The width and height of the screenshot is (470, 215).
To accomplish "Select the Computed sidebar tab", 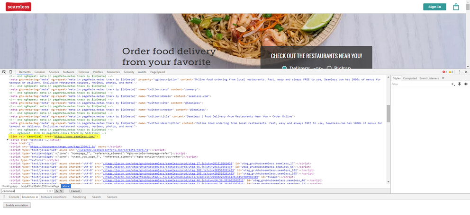I will [410, 78].
